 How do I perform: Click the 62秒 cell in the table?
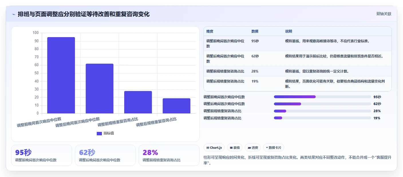click(x=255, y=56)
